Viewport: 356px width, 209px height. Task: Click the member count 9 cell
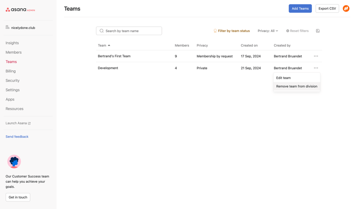[x=176, y=56]
